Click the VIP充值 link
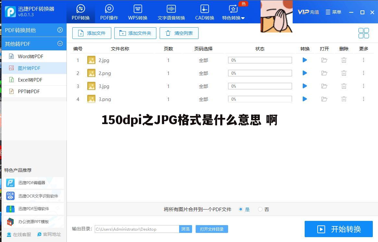The width and height of the screenshot is (378, 242). [x=308, y=12]
